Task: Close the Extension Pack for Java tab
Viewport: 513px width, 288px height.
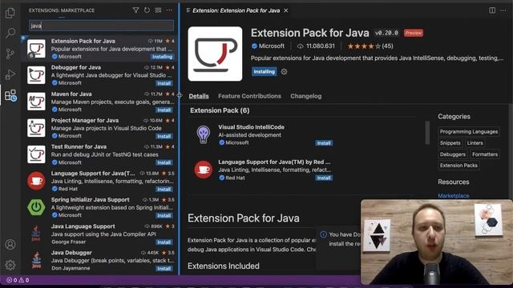Action: point(286,10)
